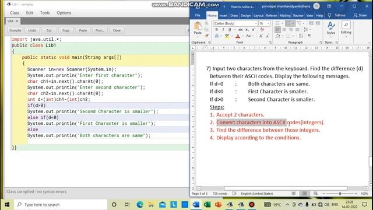Toggle Justify alignment in Paragraph group
This screenshot has width=373, height=210.
297,30
